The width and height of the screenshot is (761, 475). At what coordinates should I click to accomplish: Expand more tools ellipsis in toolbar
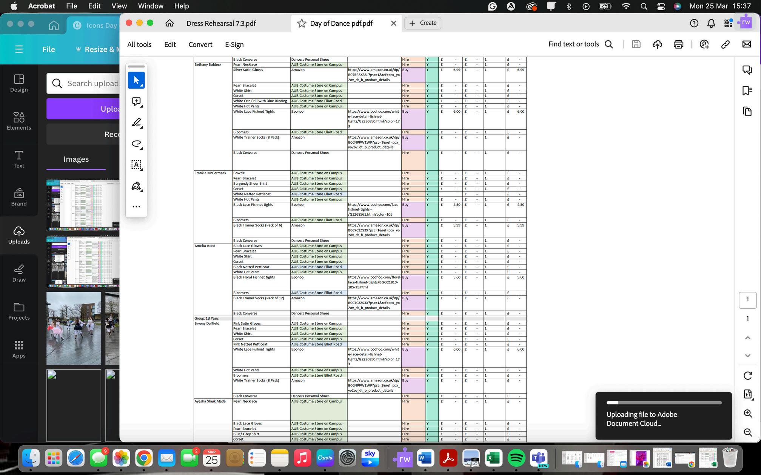136,207
